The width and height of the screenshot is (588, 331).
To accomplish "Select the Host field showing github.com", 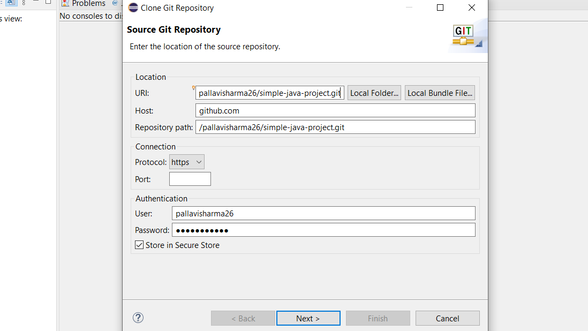I will pyautogui.click(x=335, y=110).
